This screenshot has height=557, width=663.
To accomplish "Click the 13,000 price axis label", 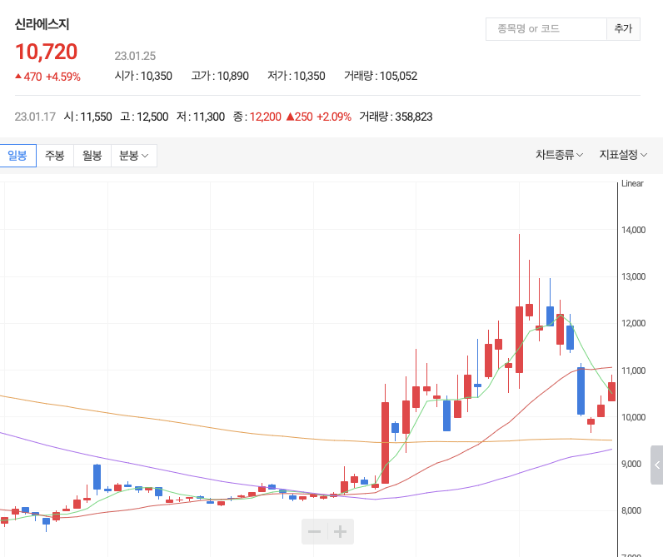I will [x=633, y=276].
